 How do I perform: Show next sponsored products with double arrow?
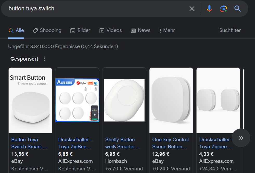[x=241, y=138]
